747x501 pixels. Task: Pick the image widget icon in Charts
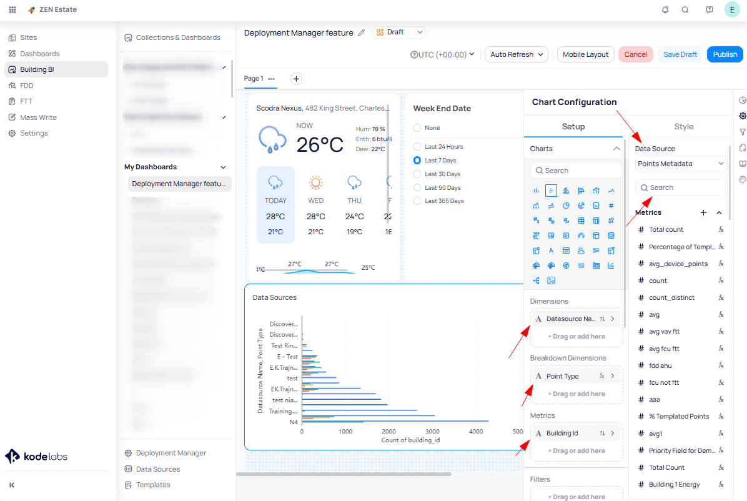tap(551, 281)
